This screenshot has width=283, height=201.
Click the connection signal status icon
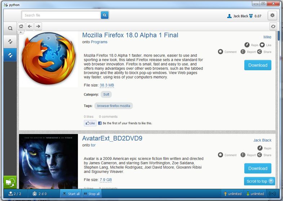click(x=272, y=194)
